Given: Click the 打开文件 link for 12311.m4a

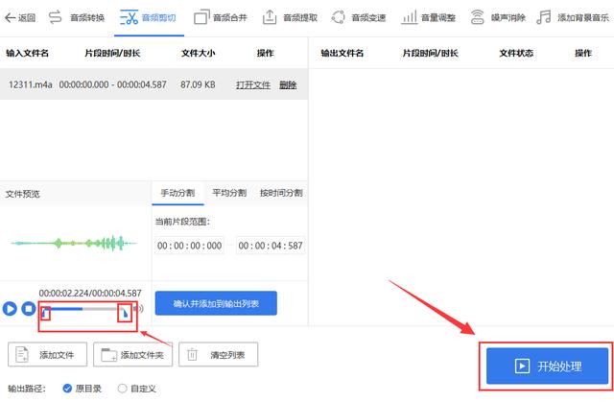Looking at the screenshot, I should point(253,85).
